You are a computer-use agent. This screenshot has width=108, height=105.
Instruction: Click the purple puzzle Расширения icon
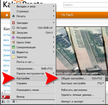tap(13, 38)
